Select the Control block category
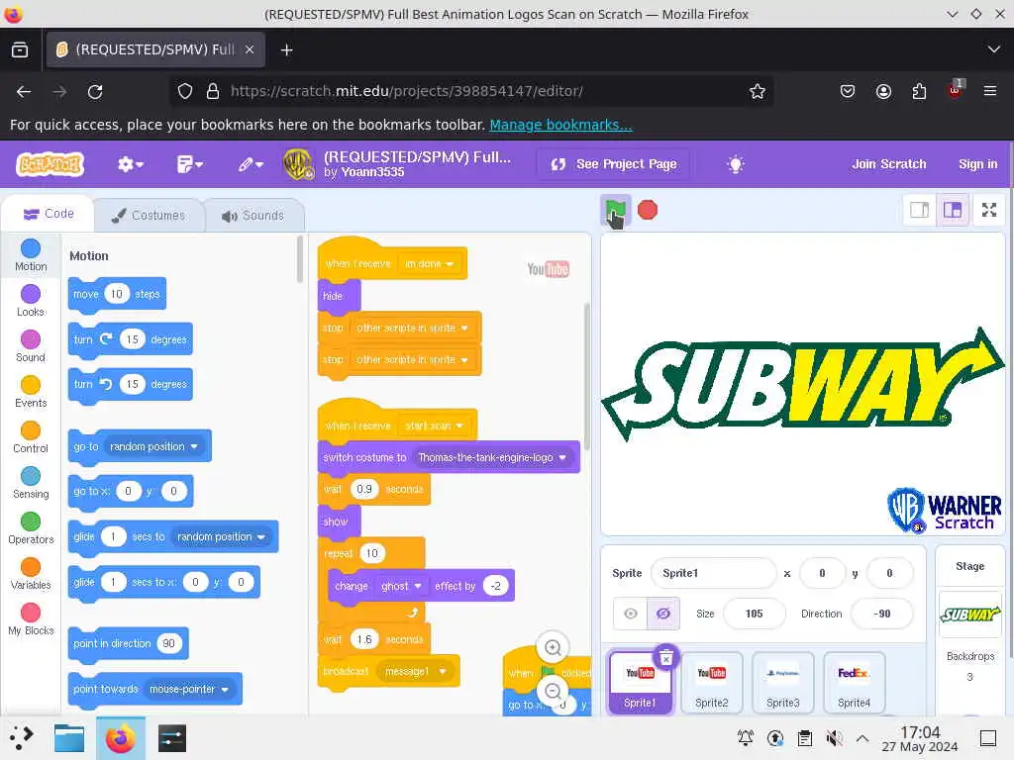The width and height of the screenshot is (1014, 760). [31, 437]
